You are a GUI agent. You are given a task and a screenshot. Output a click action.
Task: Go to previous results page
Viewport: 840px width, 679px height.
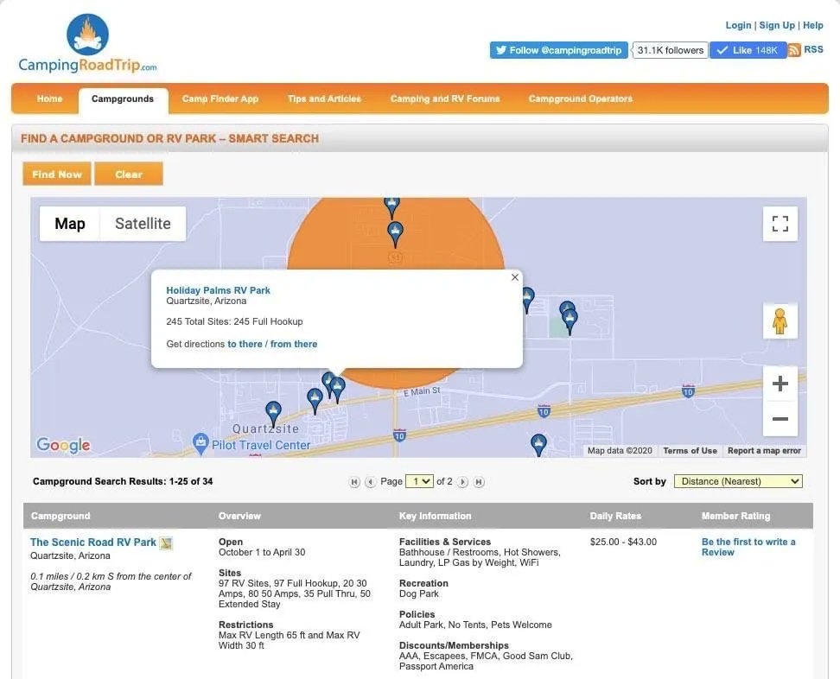click(370, 482)
